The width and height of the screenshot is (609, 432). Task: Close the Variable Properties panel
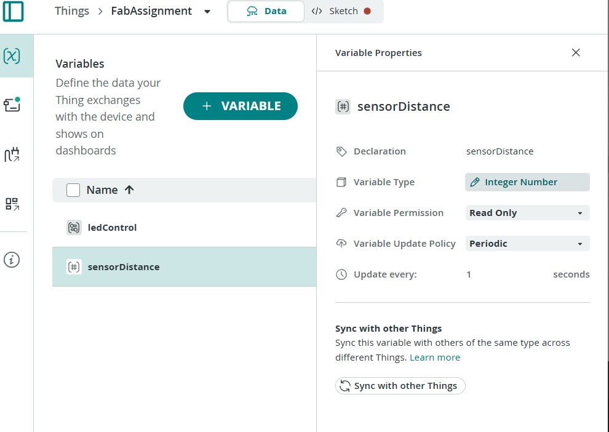click(x=576, y=52)
